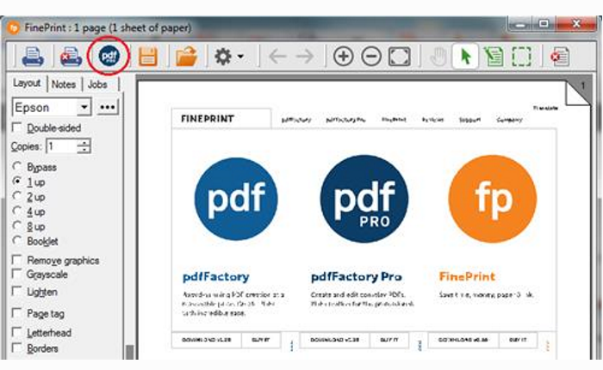The image size is (603, 370).
Task: Enable the Remove graphics checkbox
Action: (x=17, y=259)
